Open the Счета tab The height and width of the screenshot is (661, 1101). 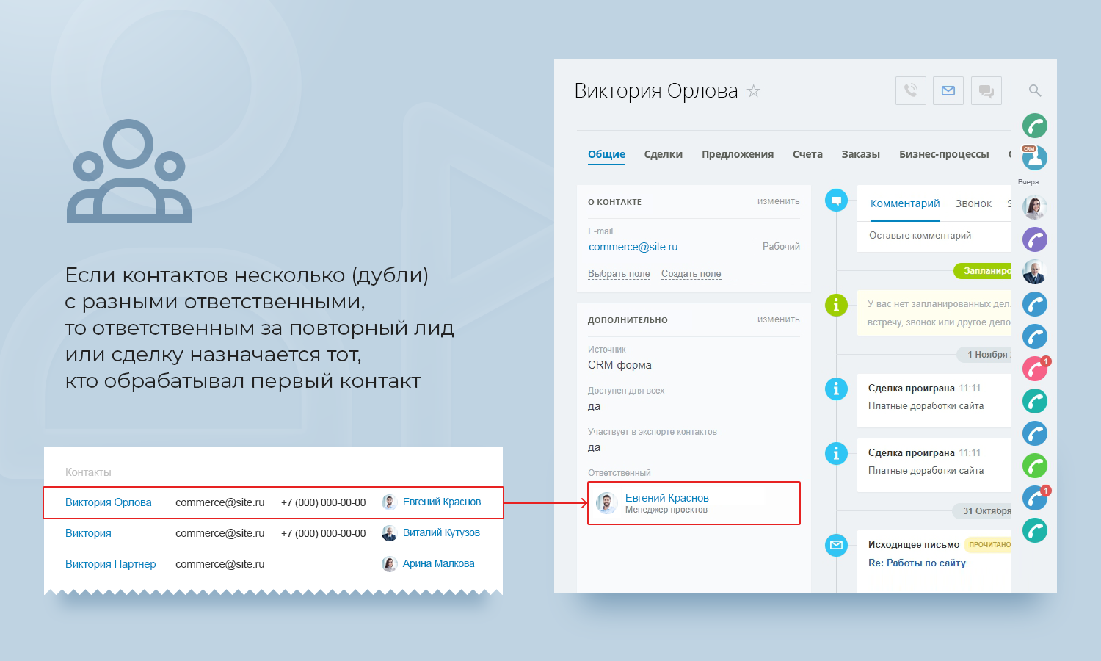[807, 154]
